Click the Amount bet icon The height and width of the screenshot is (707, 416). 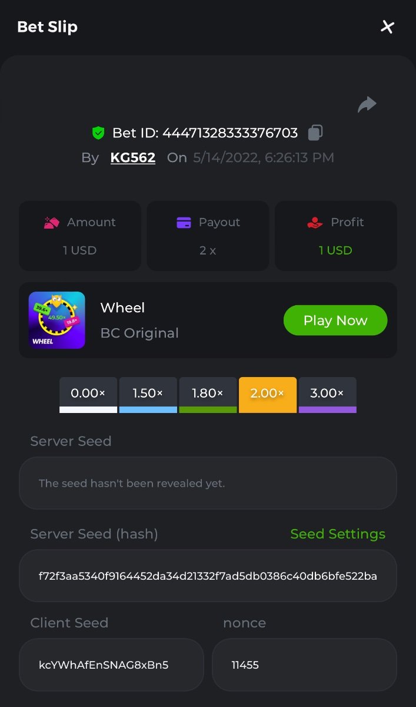pyautogui.click(x=52, y=223)
